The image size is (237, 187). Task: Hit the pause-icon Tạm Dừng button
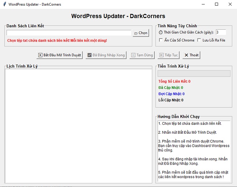142,55
